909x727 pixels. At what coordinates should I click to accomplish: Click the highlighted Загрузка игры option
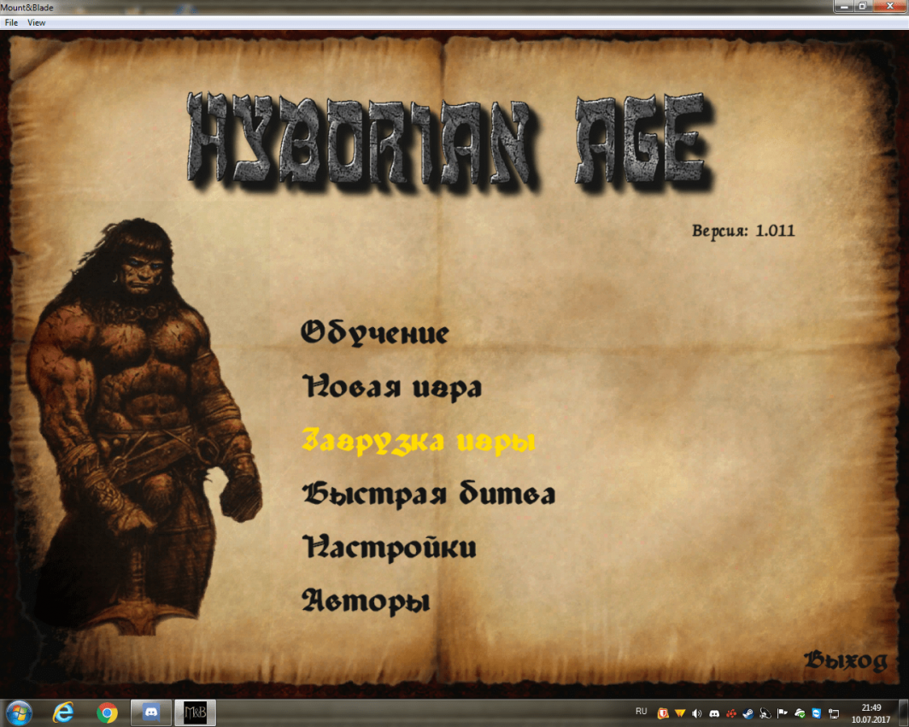pyautogui.click(x=418, y=441)
